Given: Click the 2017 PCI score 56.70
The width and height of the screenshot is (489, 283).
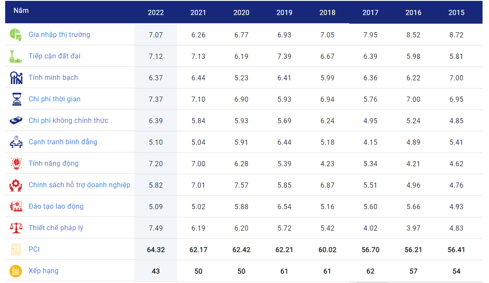Looking at the screenshot, I should click(370, 250).
